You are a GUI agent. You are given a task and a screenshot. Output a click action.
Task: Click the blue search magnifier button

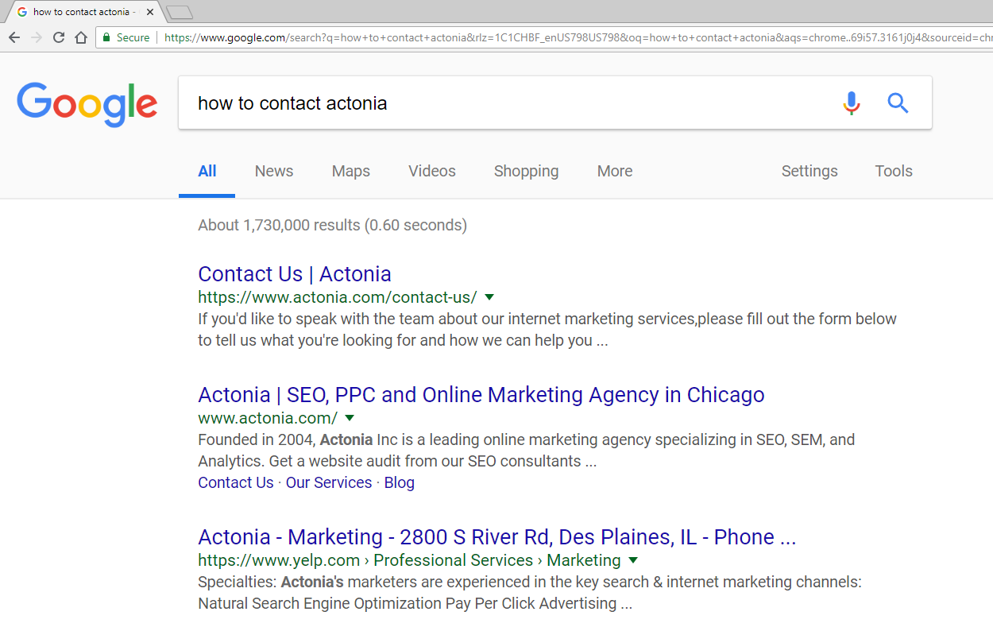coord(898,103)
